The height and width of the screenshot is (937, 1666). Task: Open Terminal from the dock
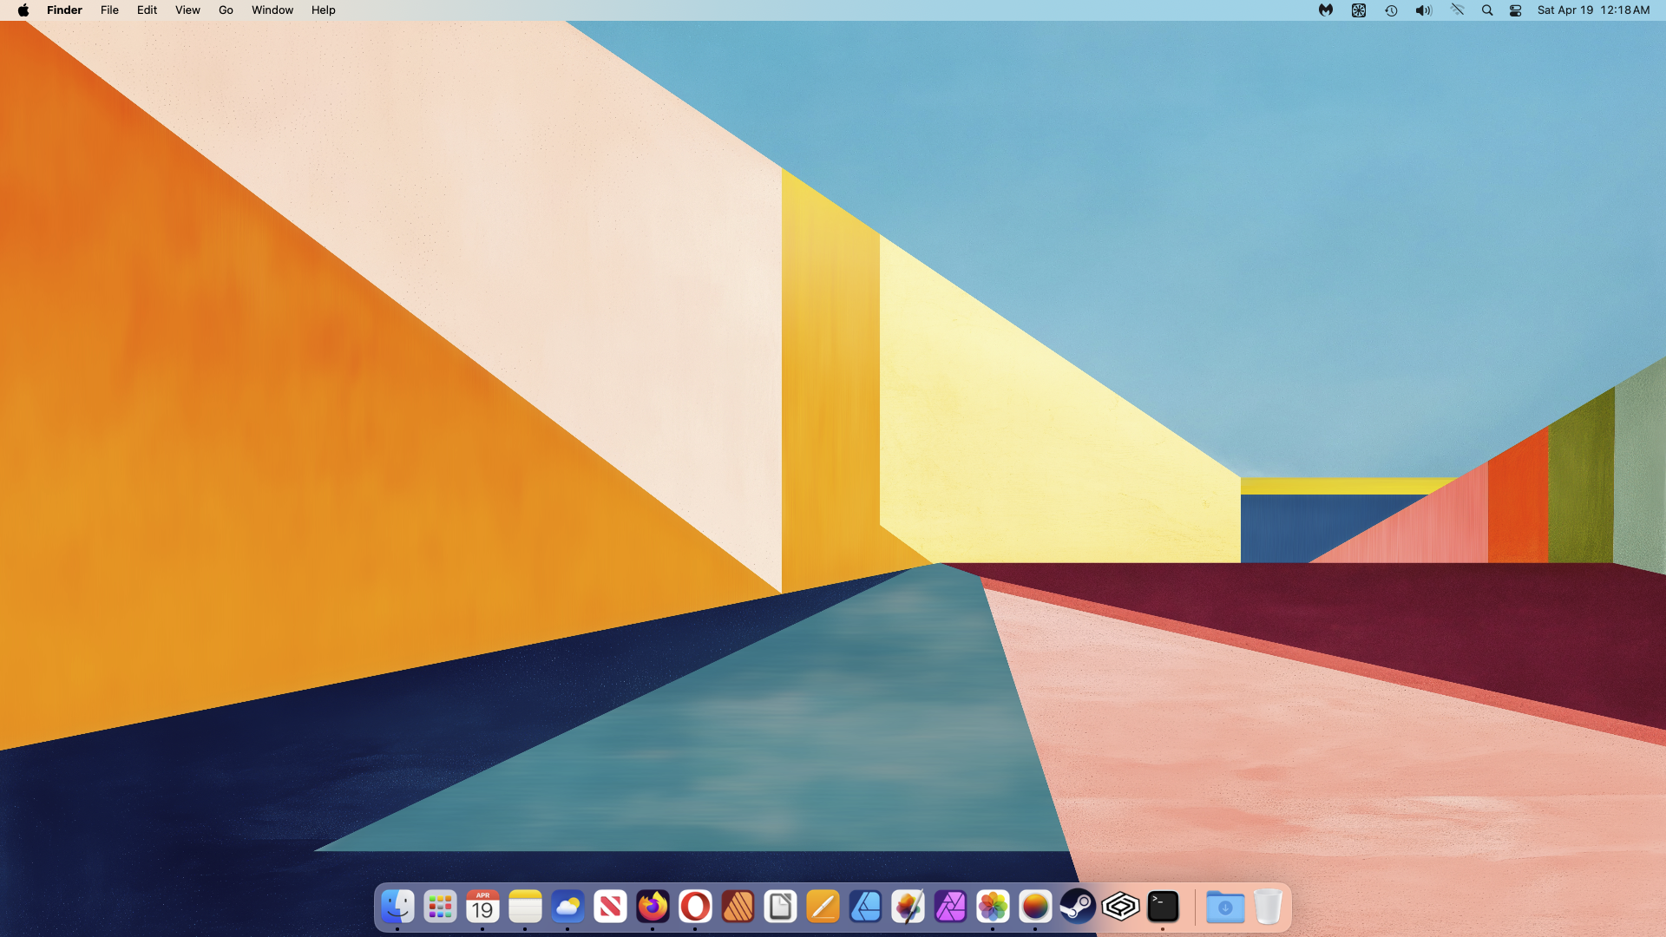coord(1163,907)
